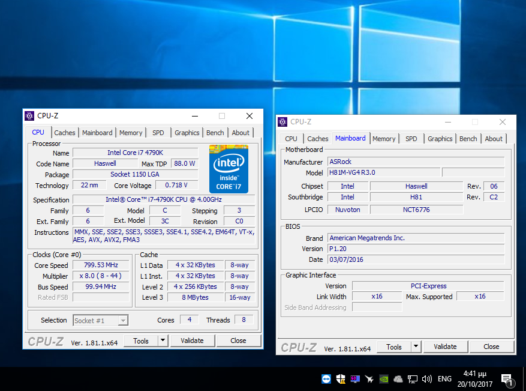
Task: Open Windows Defender shield tray icon
Action: click(341, 379)
